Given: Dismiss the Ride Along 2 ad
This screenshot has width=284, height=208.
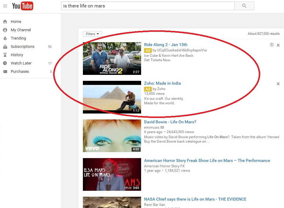Looking at the screenshot, I should click(278, 45).
